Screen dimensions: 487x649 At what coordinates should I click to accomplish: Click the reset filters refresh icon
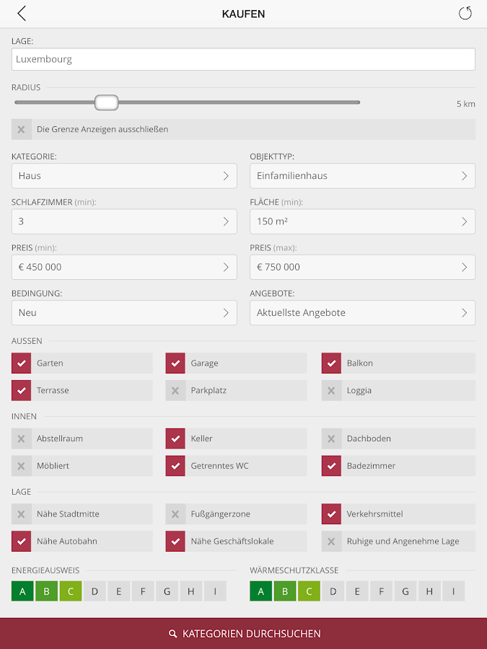465,14
